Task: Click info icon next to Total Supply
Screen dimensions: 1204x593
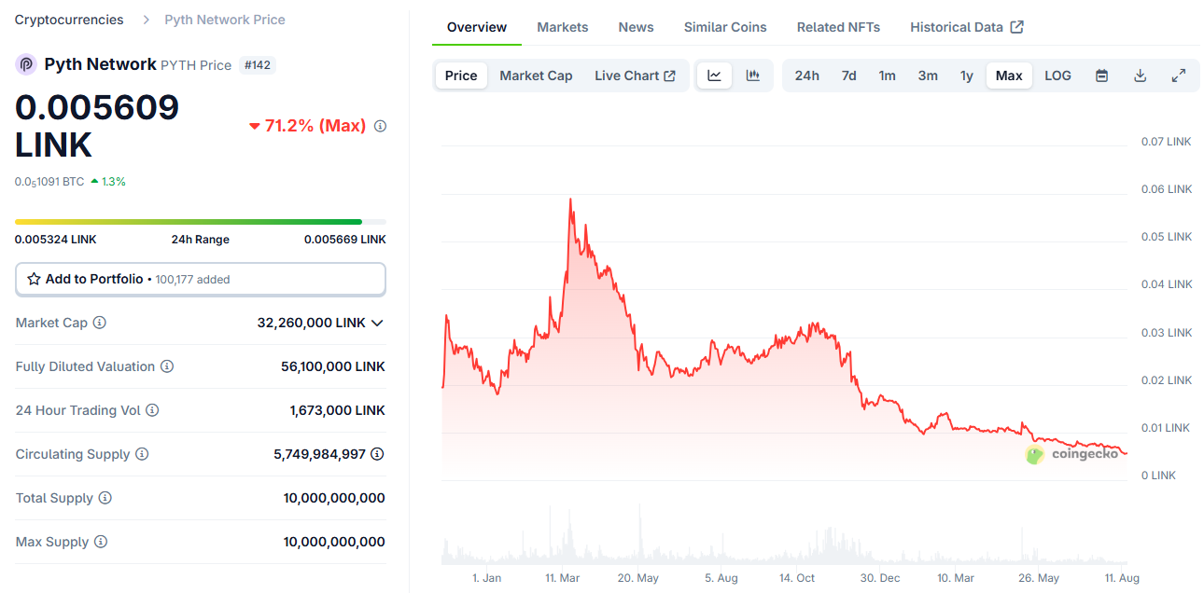Action: [x=105, y=498]
